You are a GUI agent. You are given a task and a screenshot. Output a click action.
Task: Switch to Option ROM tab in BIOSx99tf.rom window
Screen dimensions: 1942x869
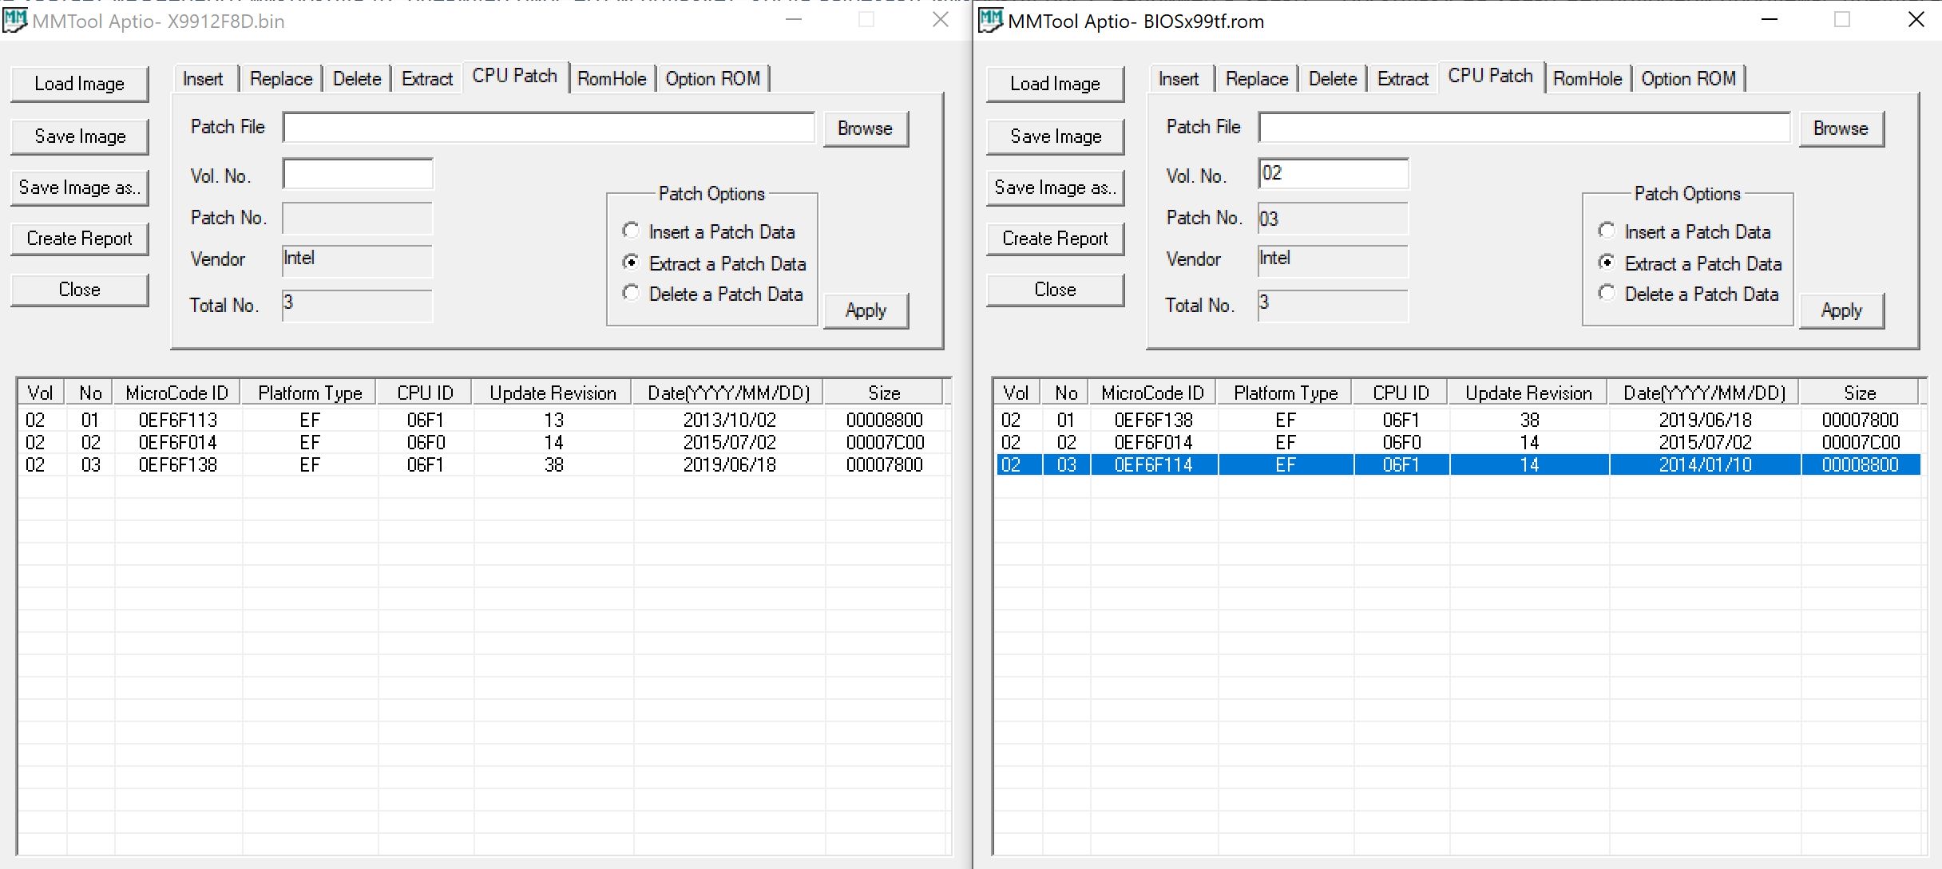click(1688, 79)
